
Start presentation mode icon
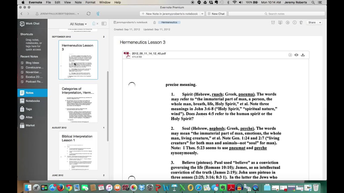pos(280,23)
